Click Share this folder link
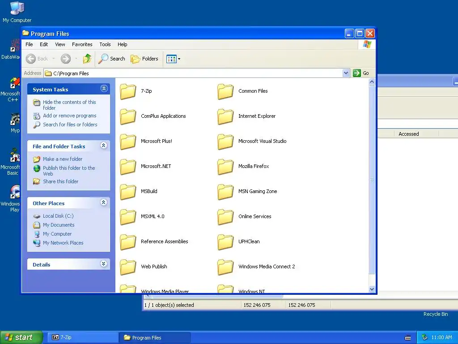The image size is (458, 344). [x=60, y=182]
